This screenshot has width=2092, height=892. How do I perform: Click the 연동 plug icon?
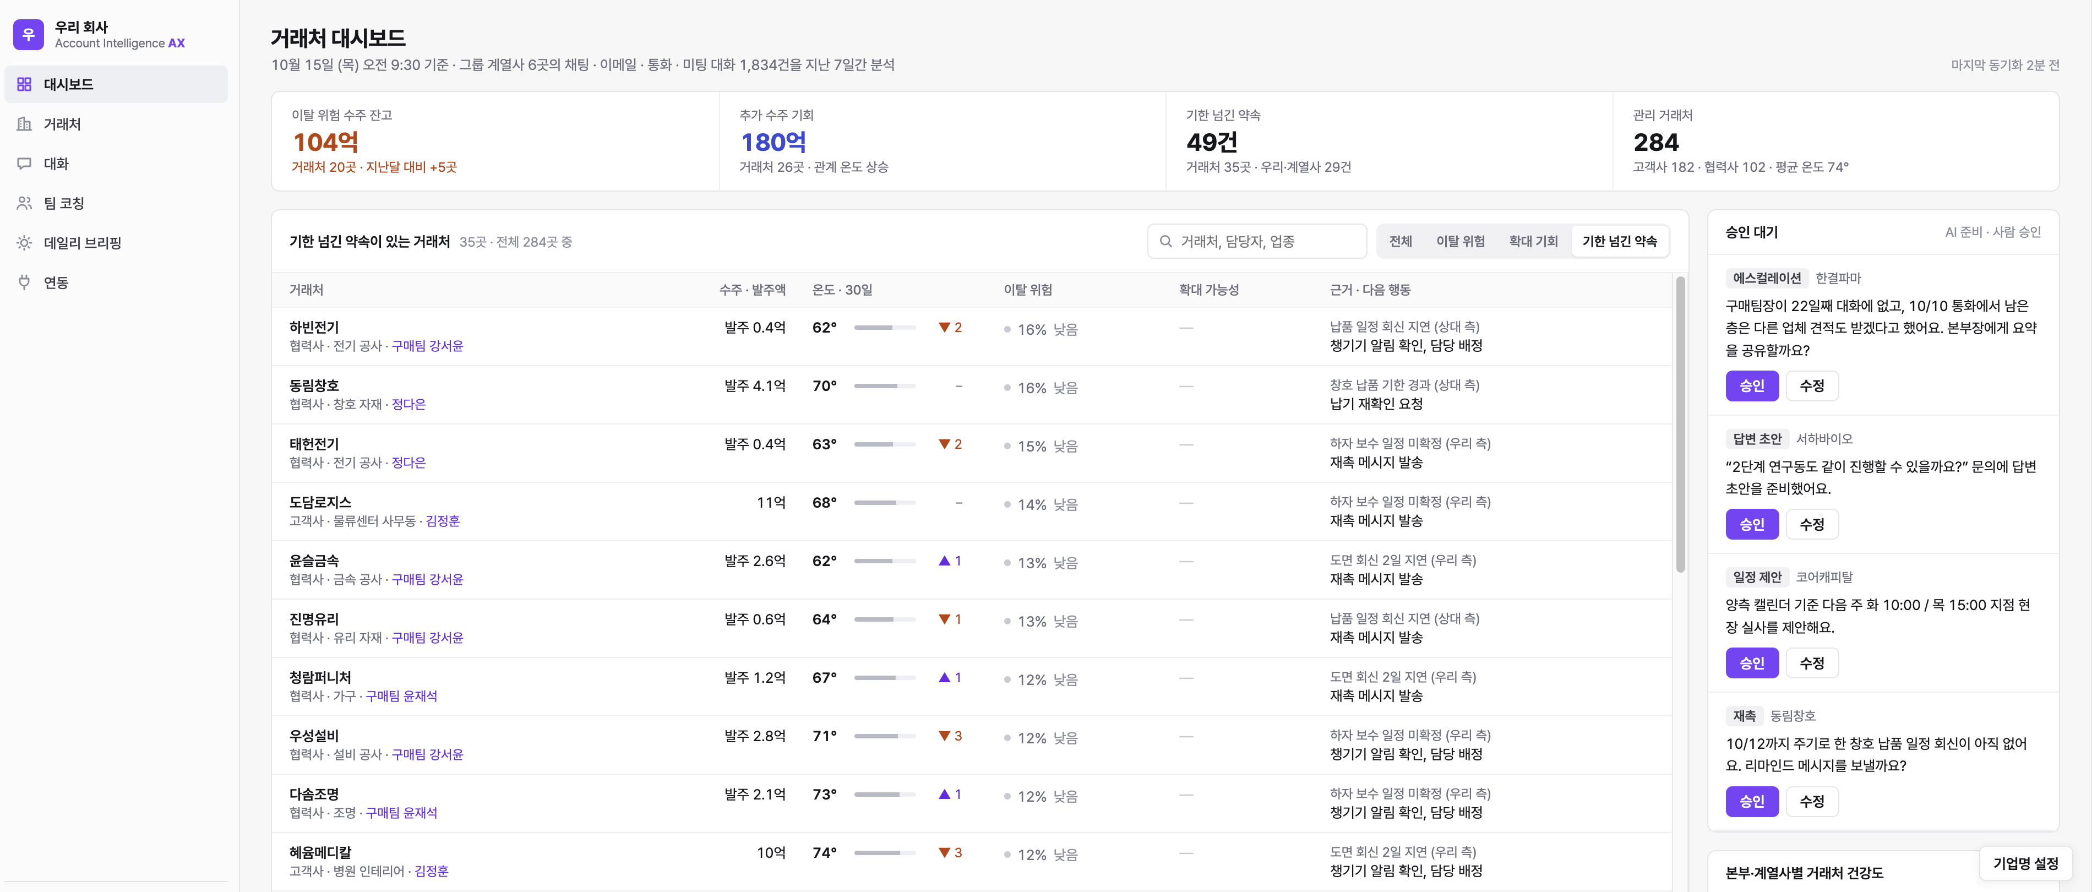[24, 282]
